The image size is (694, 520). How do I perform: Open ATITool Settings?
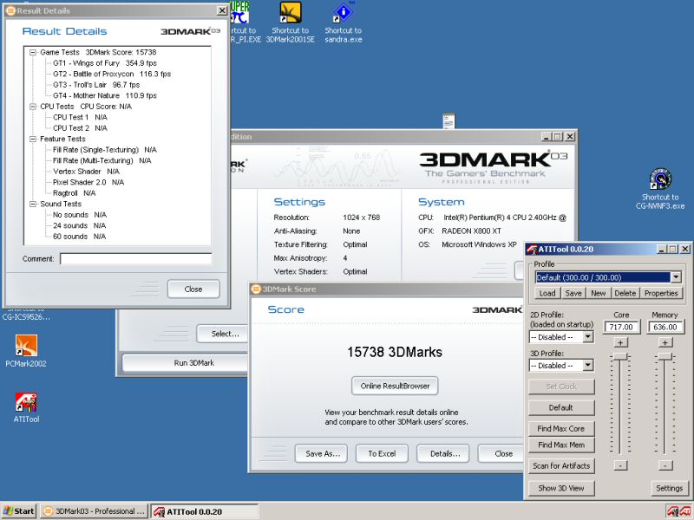coord(669,488)
